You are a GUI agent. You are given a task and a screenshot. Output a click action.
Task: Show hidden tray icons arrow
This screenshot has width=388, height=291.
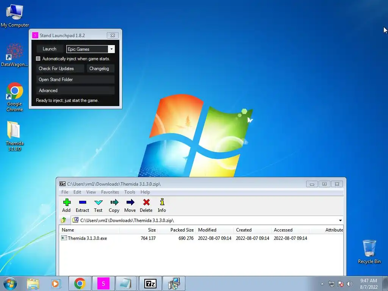[322, 284]
